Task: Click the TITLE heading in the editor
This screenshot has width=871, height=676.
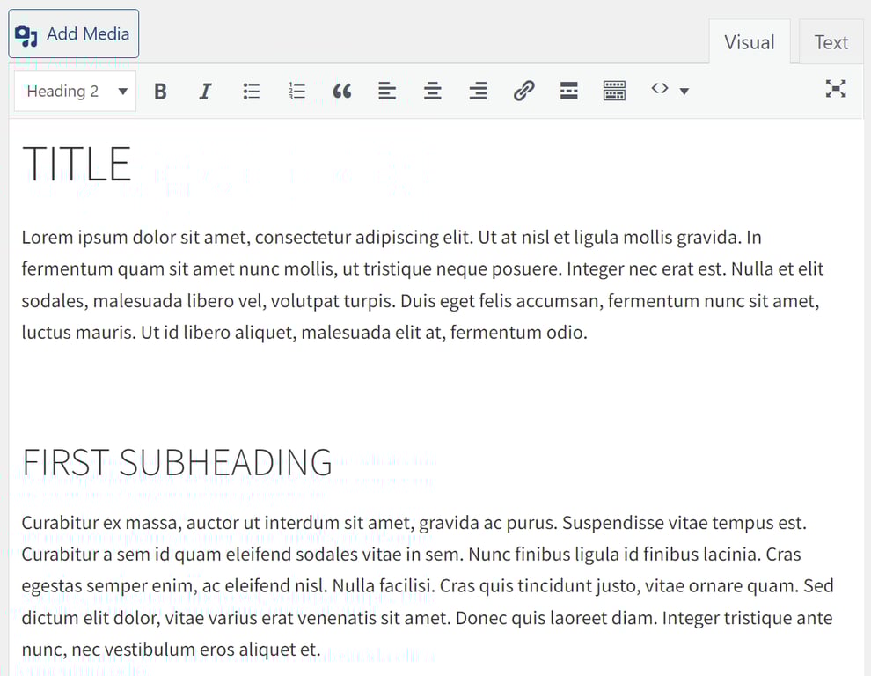Action: 77,163
